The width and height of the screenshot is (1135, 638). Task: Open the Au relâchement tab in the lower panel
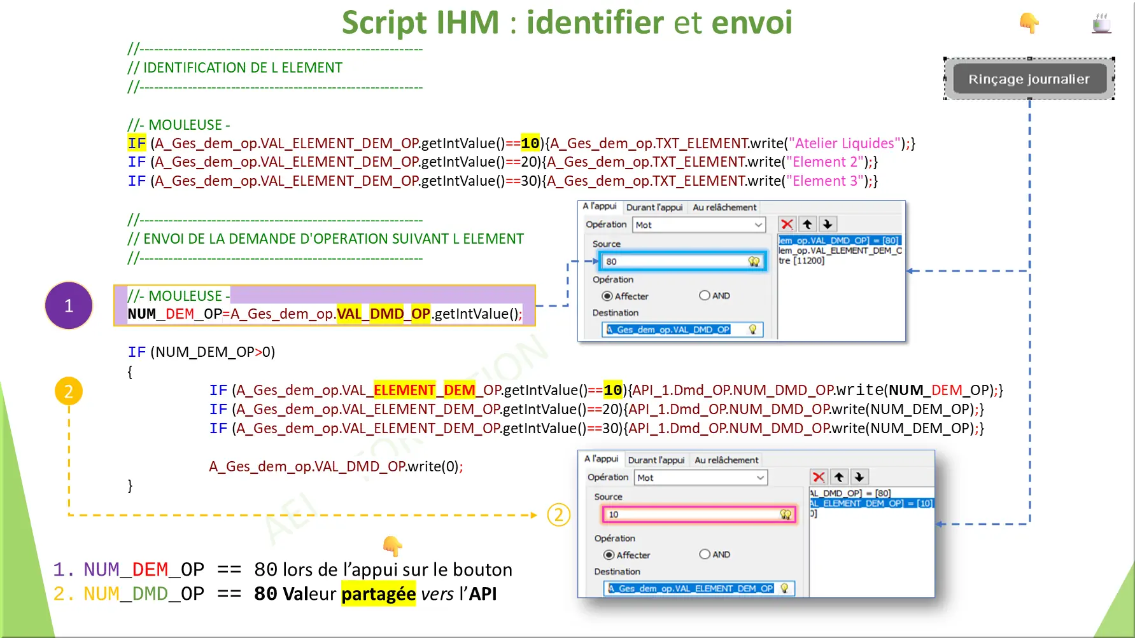(726, 459)
